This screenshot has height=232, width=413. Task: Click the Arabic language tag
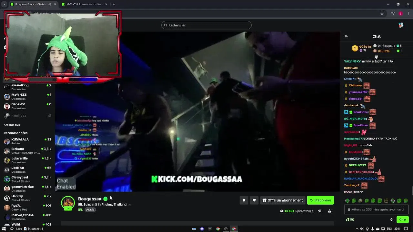coord(90,210)
